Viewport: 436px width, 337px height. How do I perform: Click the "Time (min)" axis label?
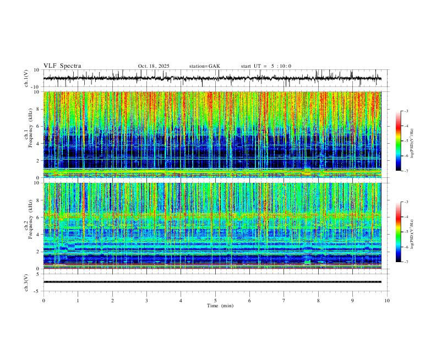pyautogui.click(x=220, y=306)
